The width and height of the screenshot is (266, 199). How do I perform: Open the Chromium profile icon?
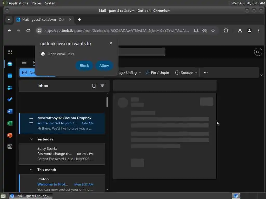249,31
